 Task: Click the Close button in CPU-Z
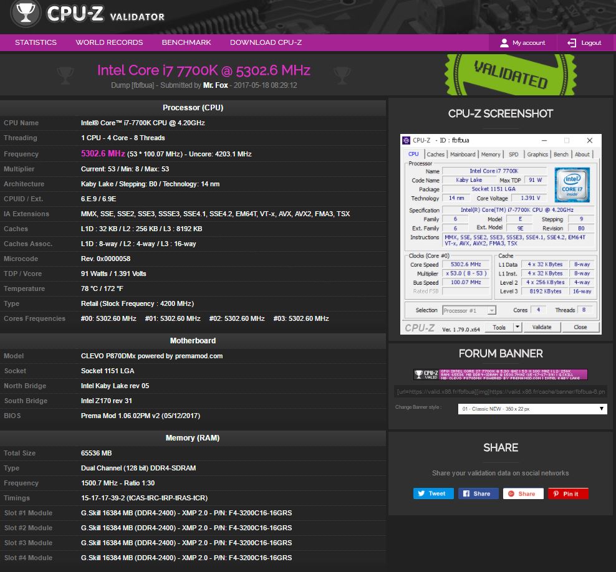pyautogui.click(x=580, y=327)
